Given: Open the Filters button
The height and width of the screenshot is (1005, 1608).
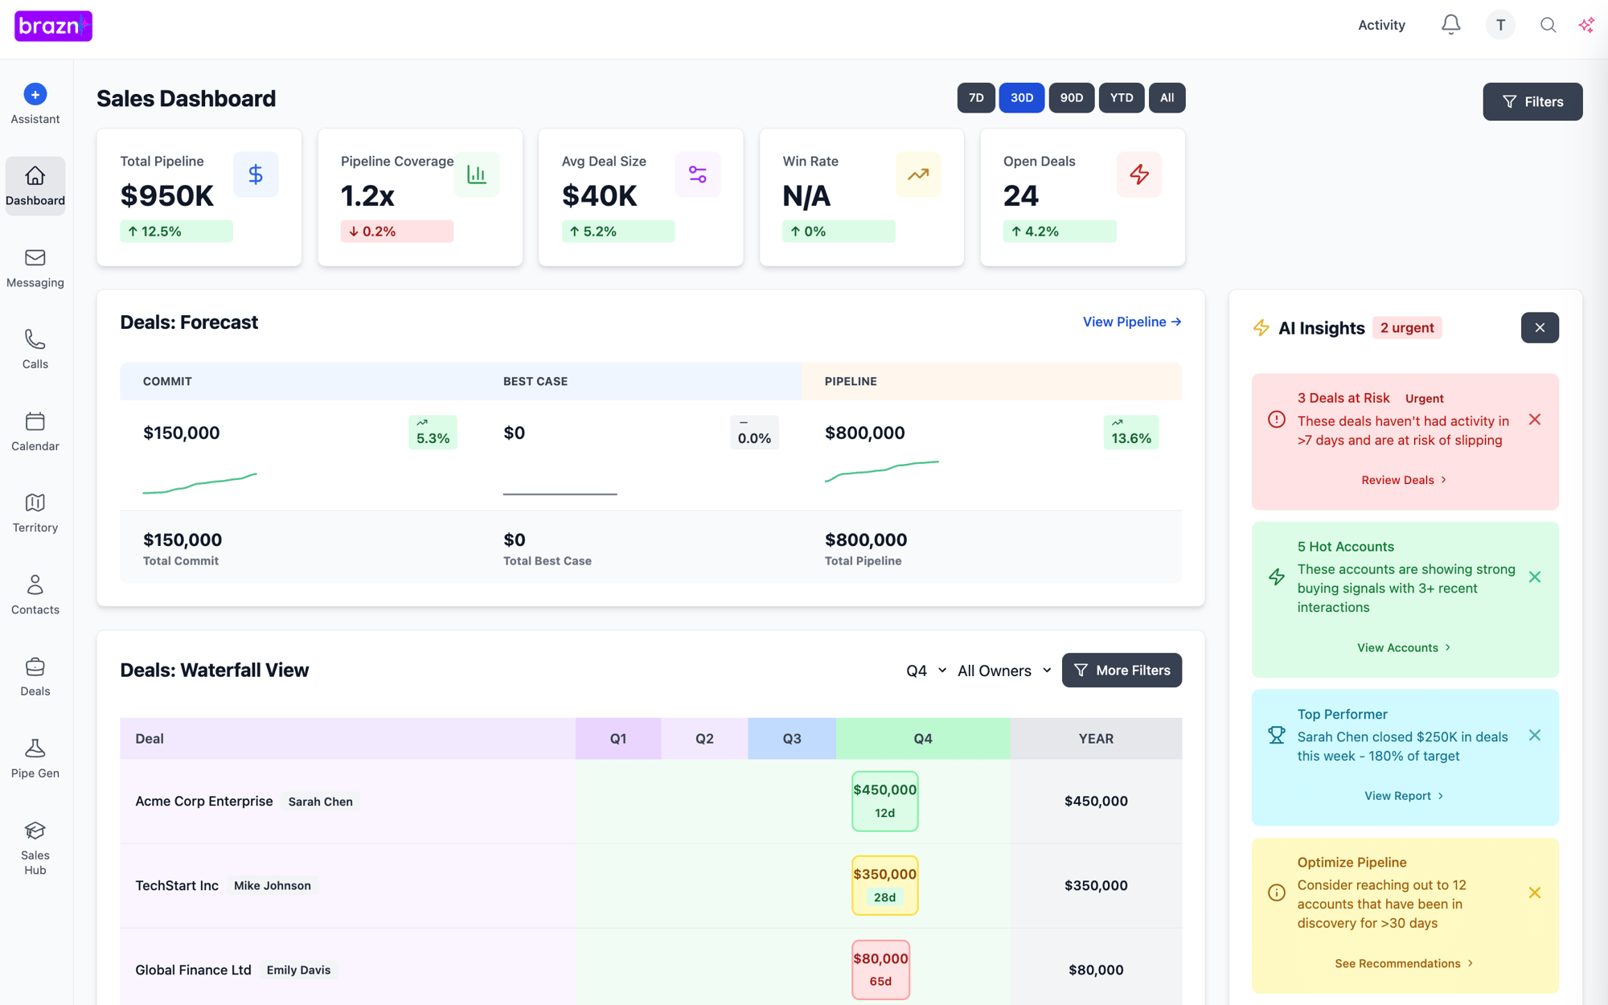Looking at the screenshot, I should 1532,101.
